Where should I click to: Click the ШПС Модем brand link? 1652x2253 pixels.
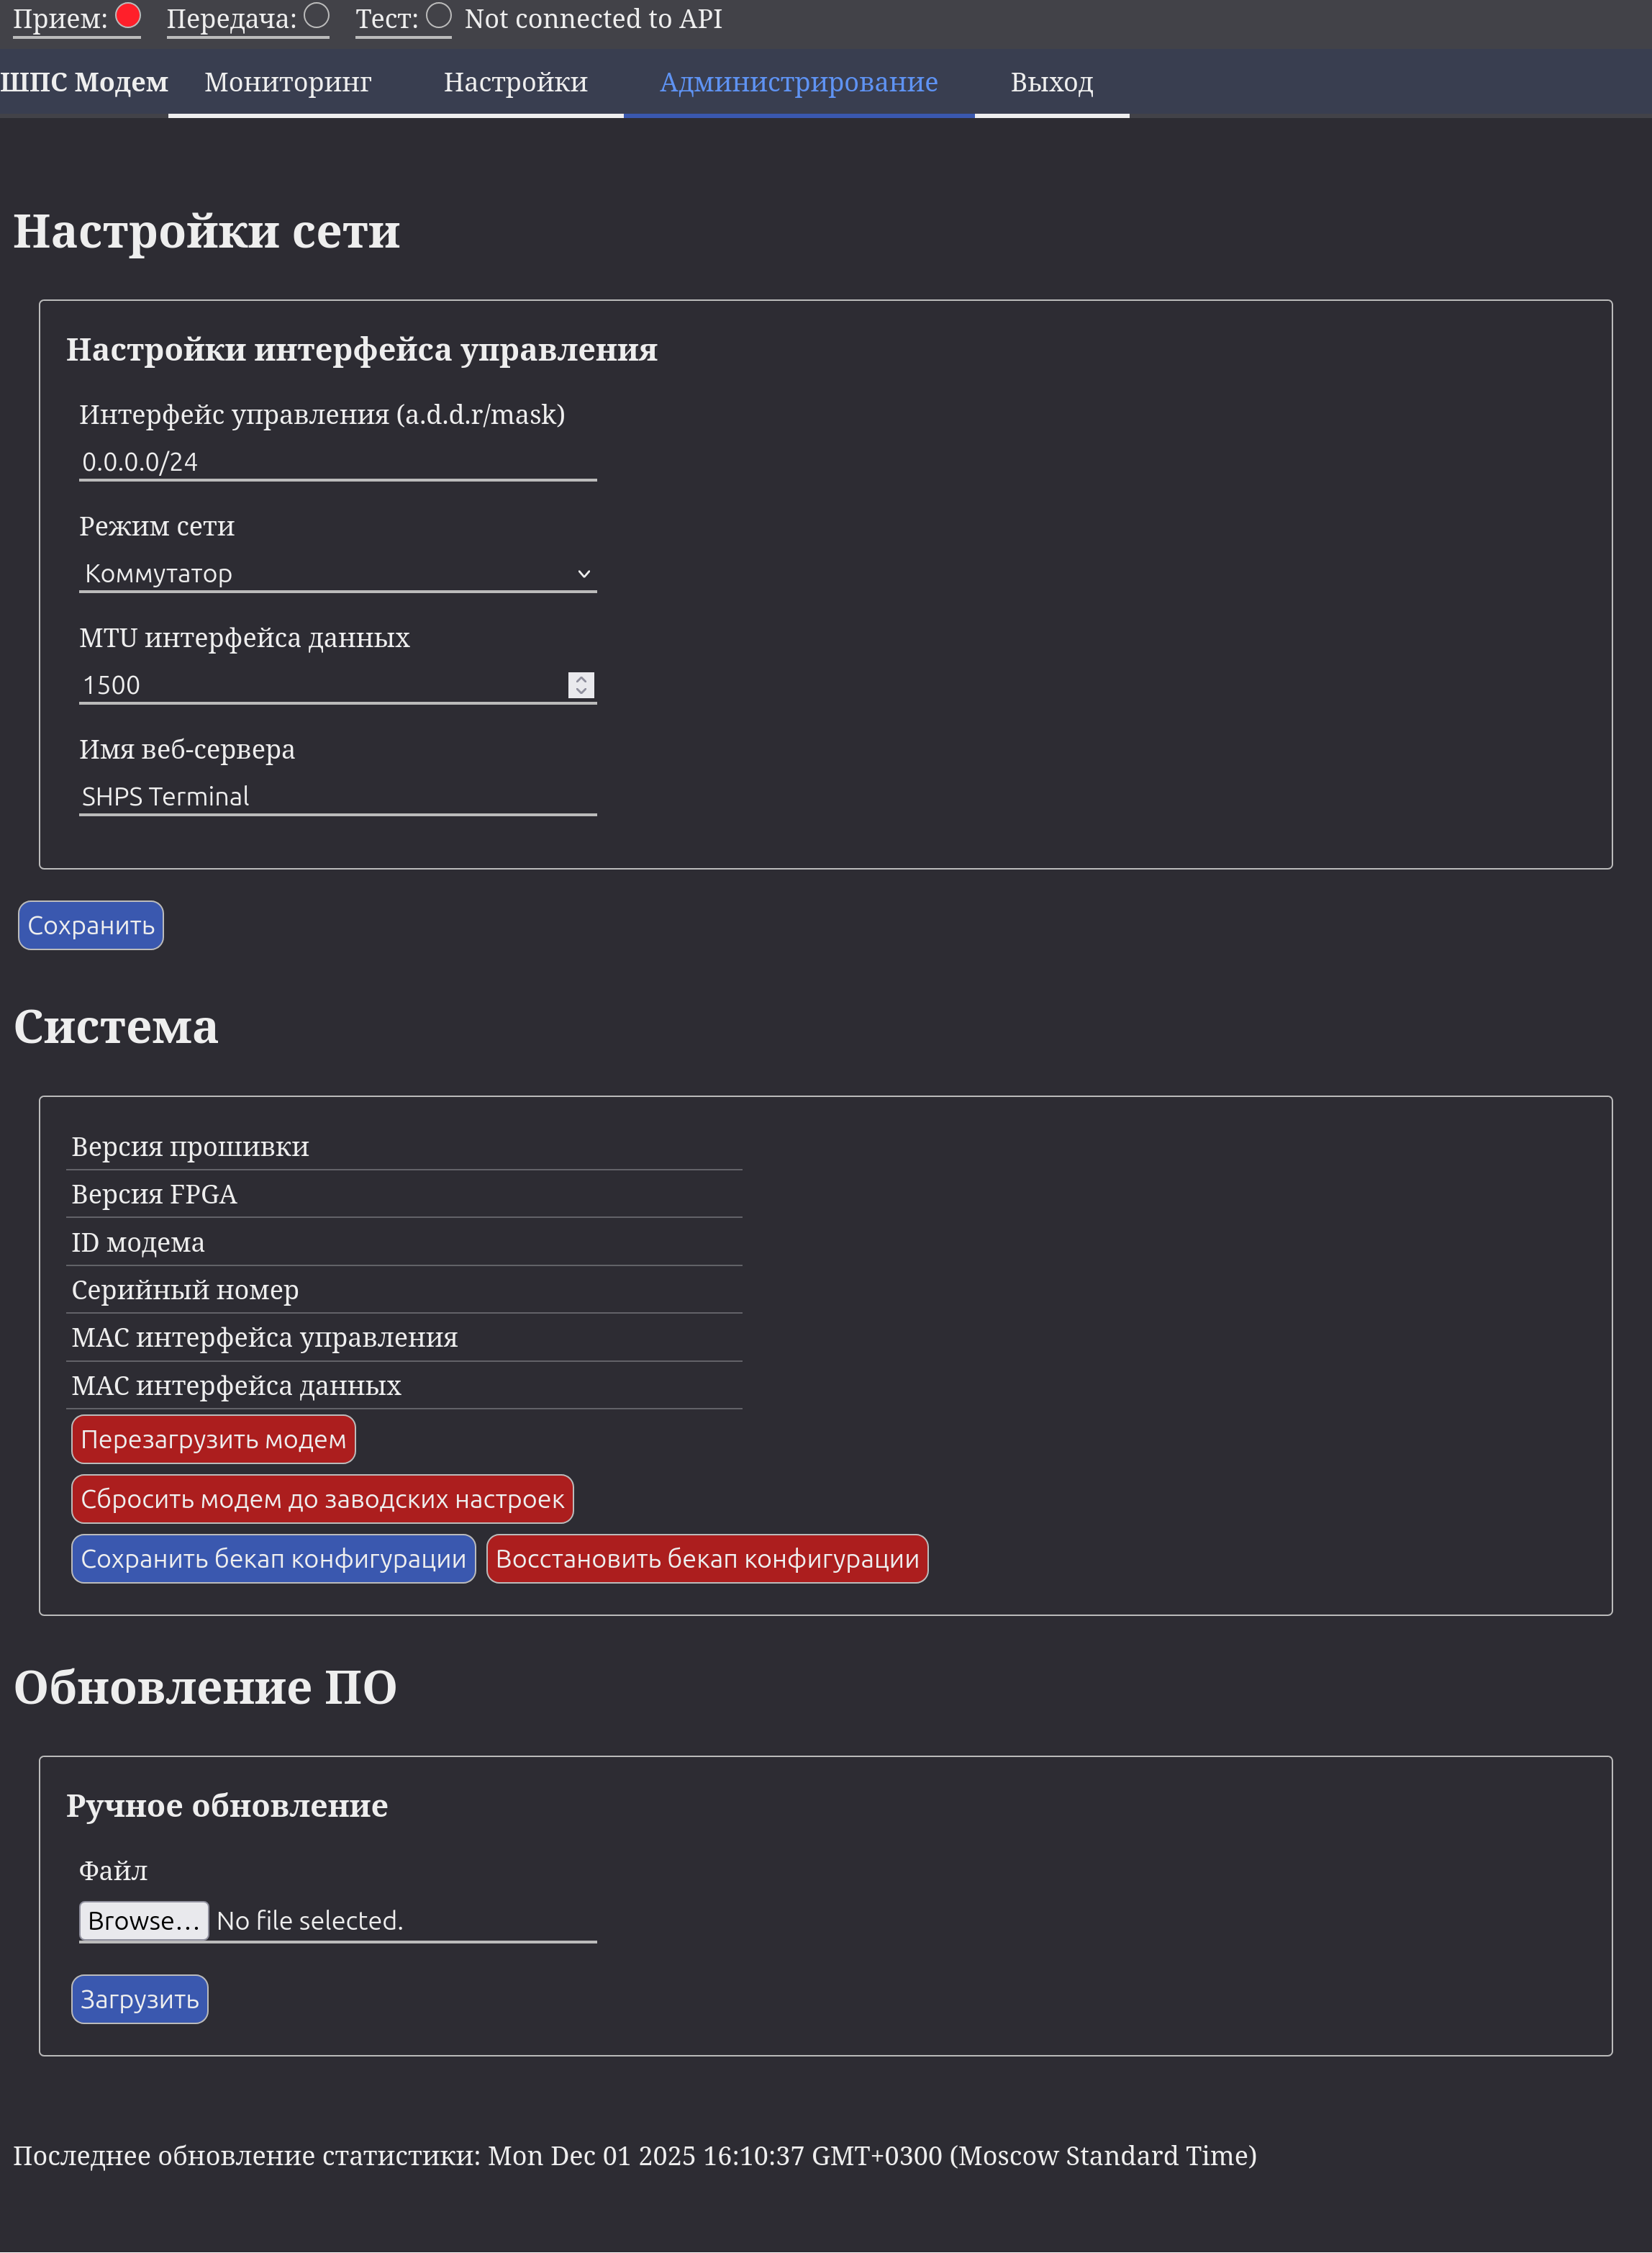click(x=84, y=82)
